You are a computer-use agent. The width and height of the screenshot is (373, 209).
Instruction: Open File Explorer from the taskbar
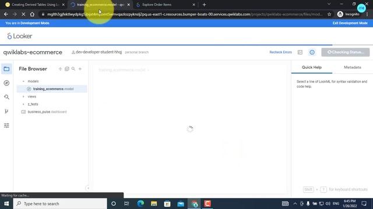tap(154, 204)
